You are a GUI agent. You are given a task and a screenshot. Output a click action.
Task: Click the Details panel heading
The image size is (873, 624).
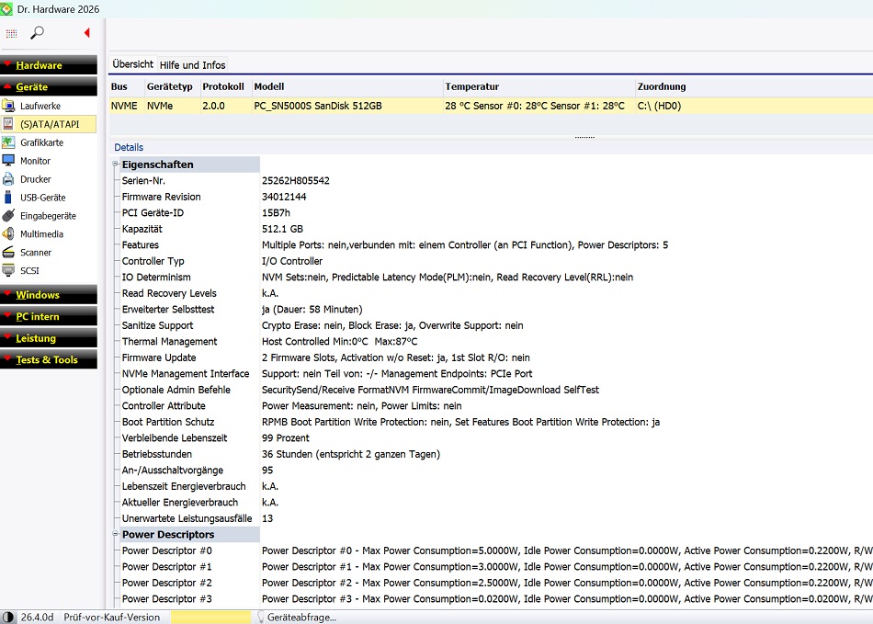pos(129,148)
